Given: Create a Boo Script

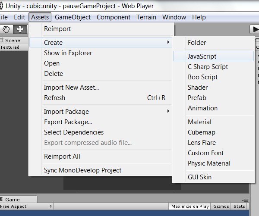Looking at the screenshot, I should tap(213, 77).
